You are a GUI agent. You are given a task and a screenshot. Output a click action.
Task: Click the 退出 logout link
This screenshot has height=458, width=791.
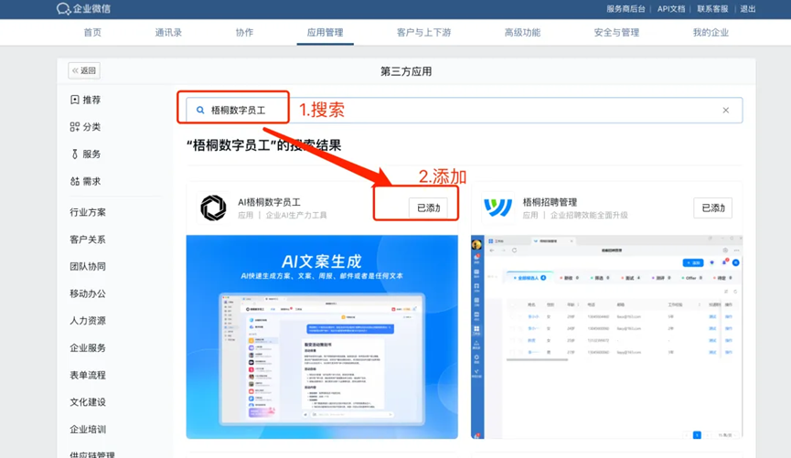748,9
